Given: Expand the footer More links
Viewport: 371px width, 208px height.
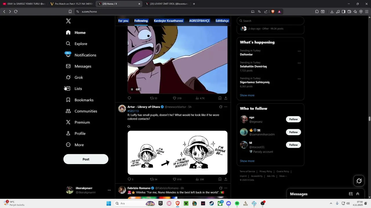Looking at the screenshot, I should click(x=283, y=176).
